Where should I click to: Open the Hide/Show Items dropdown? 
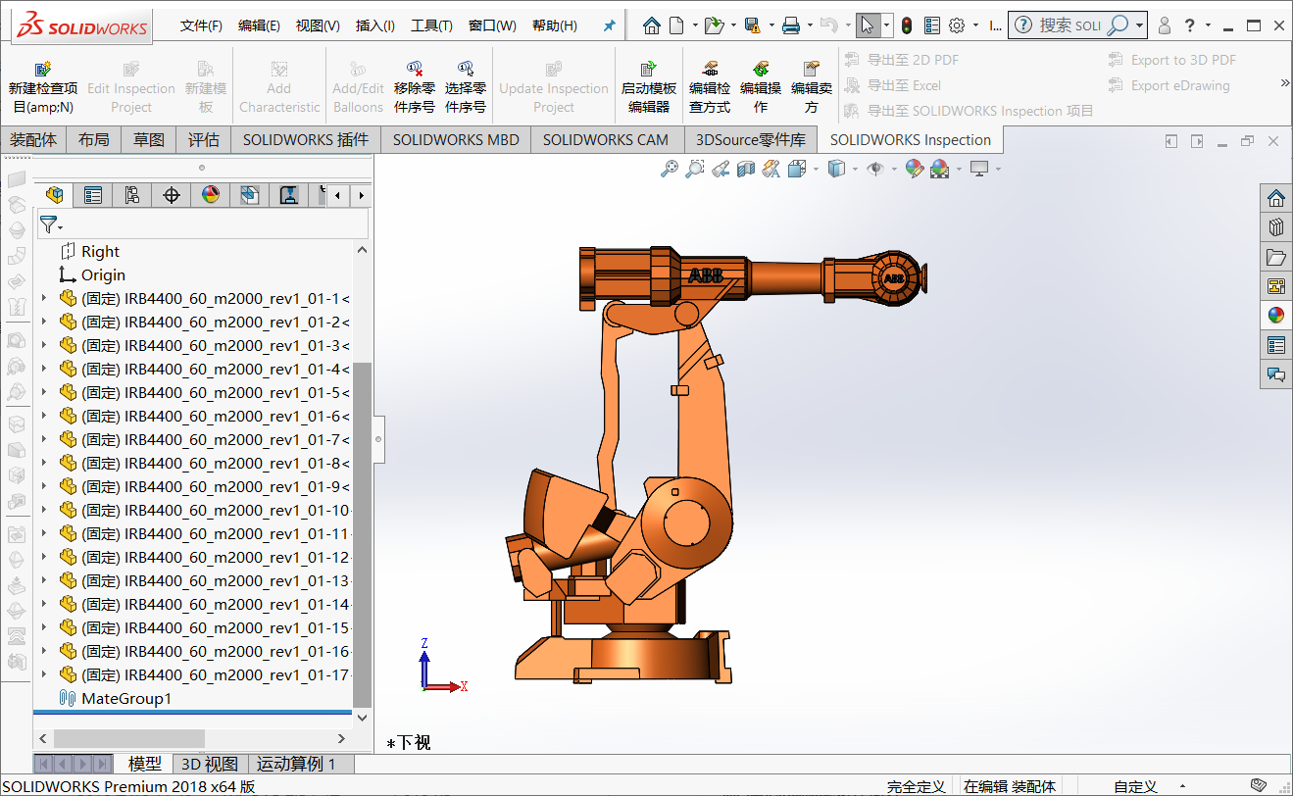coord(893,169)
